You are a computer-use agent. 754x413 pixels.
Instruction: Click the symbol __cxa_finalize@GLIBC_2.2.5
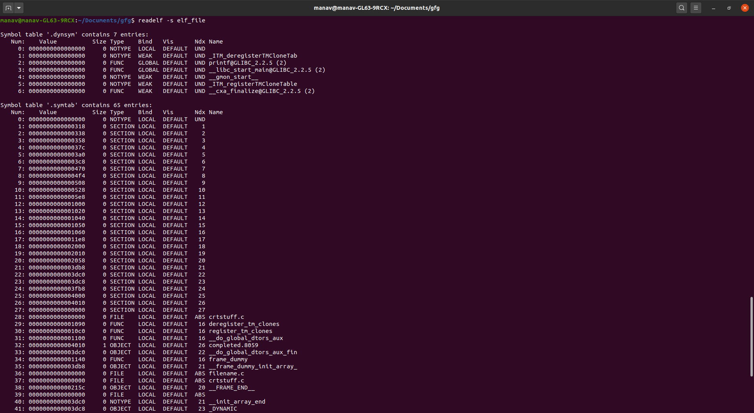point(255,91)
